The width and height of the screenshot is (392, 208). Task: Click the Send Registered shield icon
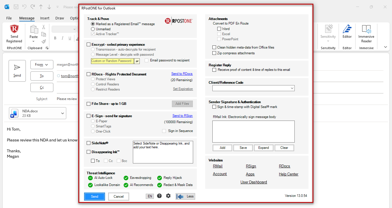[14, 29]
